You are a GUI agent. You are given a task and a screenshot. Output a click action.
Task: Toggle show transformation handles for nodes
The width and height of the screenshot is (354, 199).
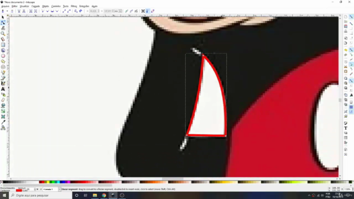click(143, 11)
